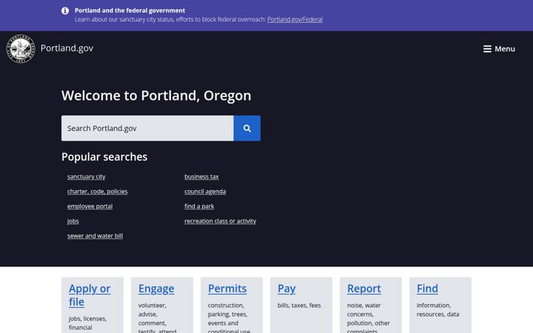Open the Portland.gov/Federal link
This screenshot has width=533, height=333.
click(295, 19)
